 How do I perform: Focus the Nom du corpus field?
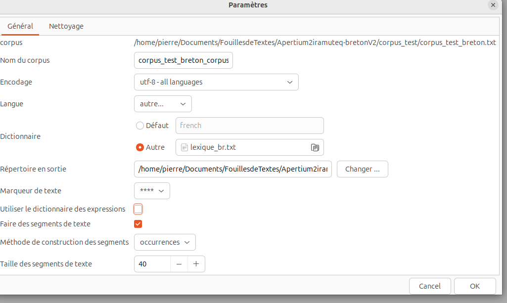click(184, 60)
